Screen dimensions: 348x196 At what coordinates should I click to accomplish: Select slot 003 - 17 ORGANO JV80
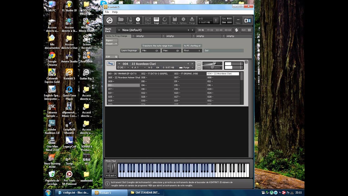[x=189, y=74]
